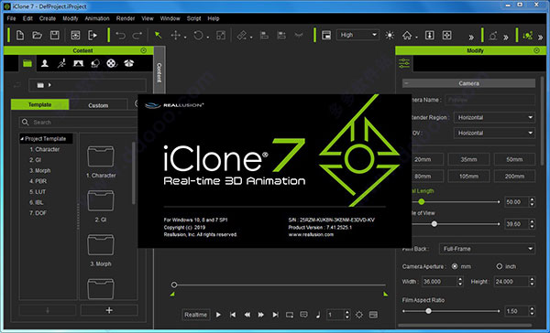Switch to the Template tab
Viewport: 550px width, 333px height.
[40, 104]
